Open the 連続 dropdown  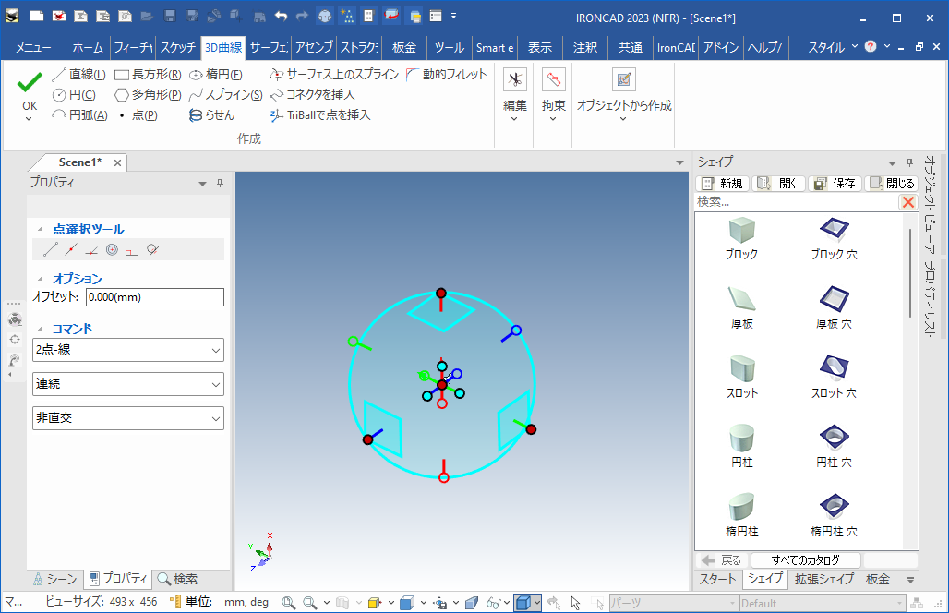pos(127,384)
